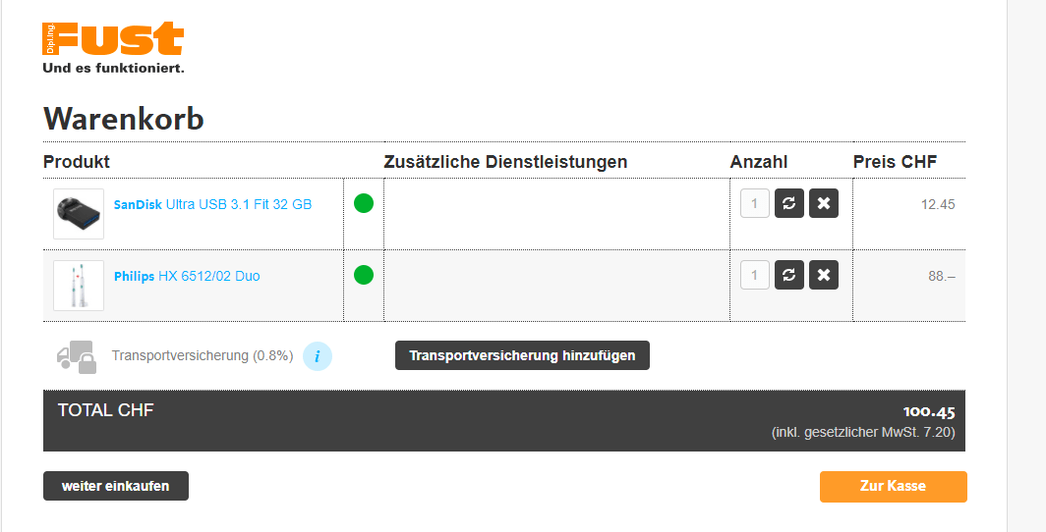
Task: Delete Philips HX 6512/02 Duo from cart
Action: (824, 276)
